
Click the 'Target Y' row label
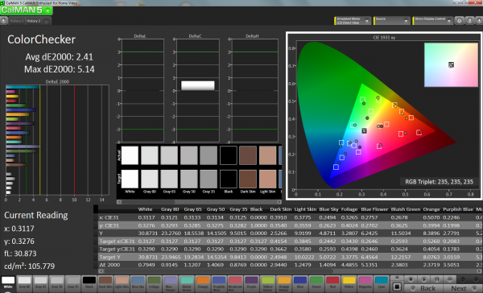click(x=109, y=257)
